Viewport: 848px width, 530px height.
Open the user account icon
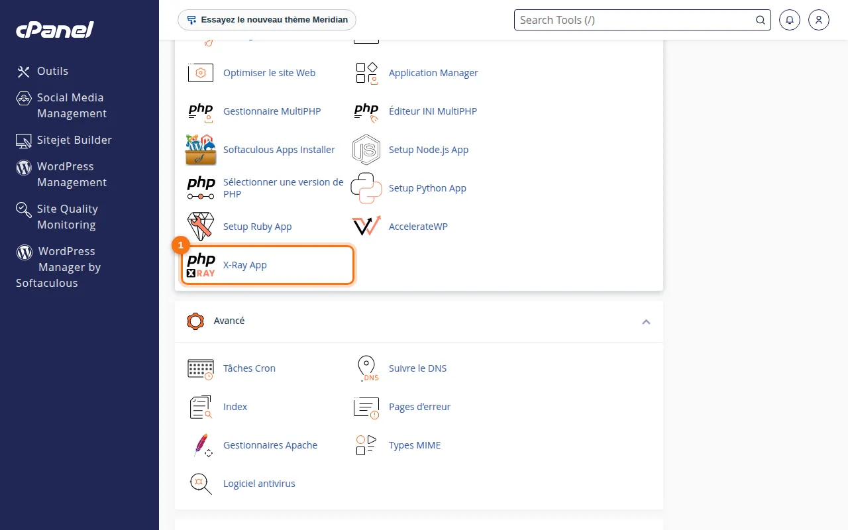819,20
